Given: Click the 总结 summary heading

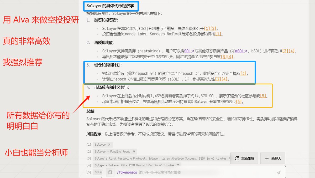Looking at the screenshot, I should click(x=90, y=111).
